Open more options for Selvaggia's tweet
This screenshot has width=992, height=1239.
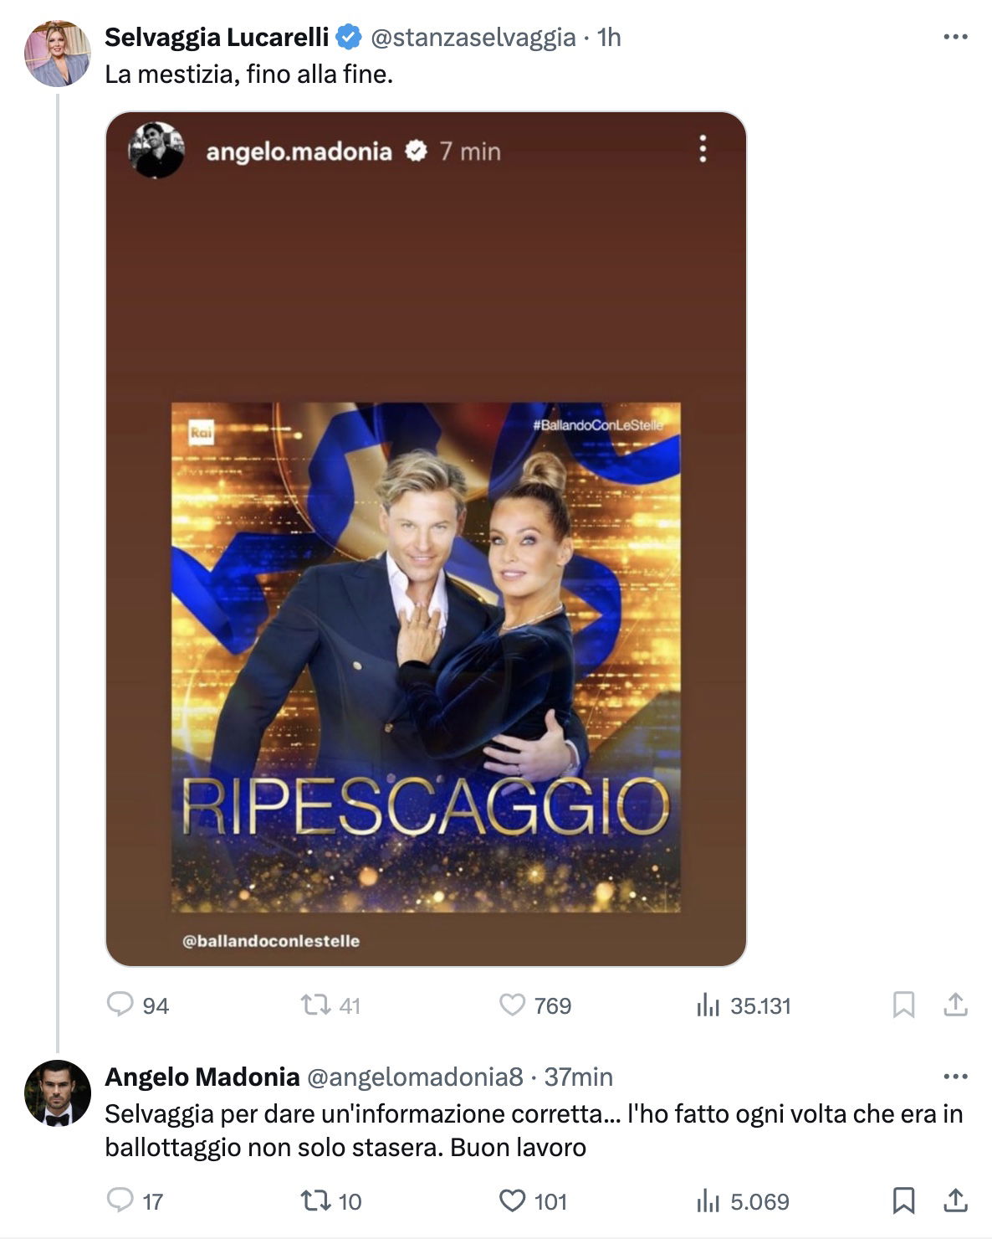pos(955,37)
